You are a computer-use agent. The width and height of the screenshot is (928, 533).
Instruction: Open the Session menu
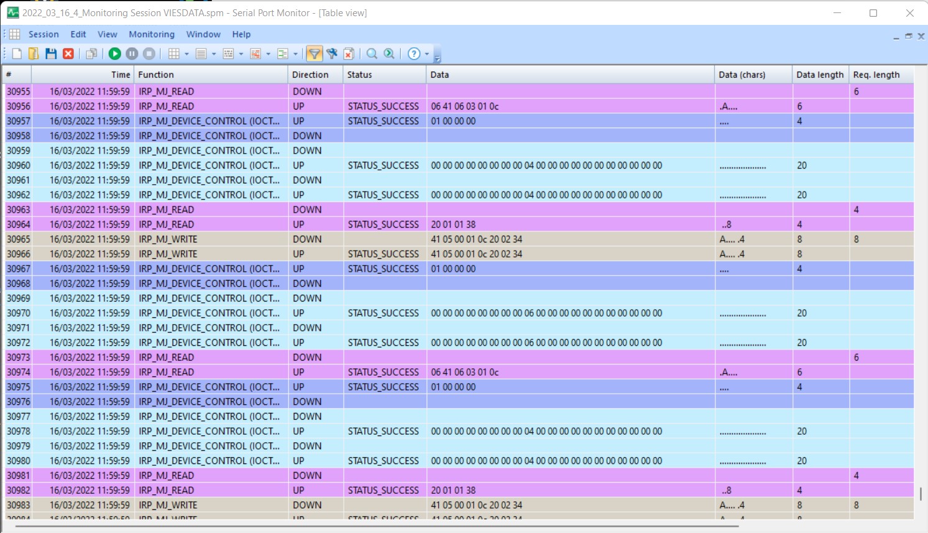click(44, 34)
